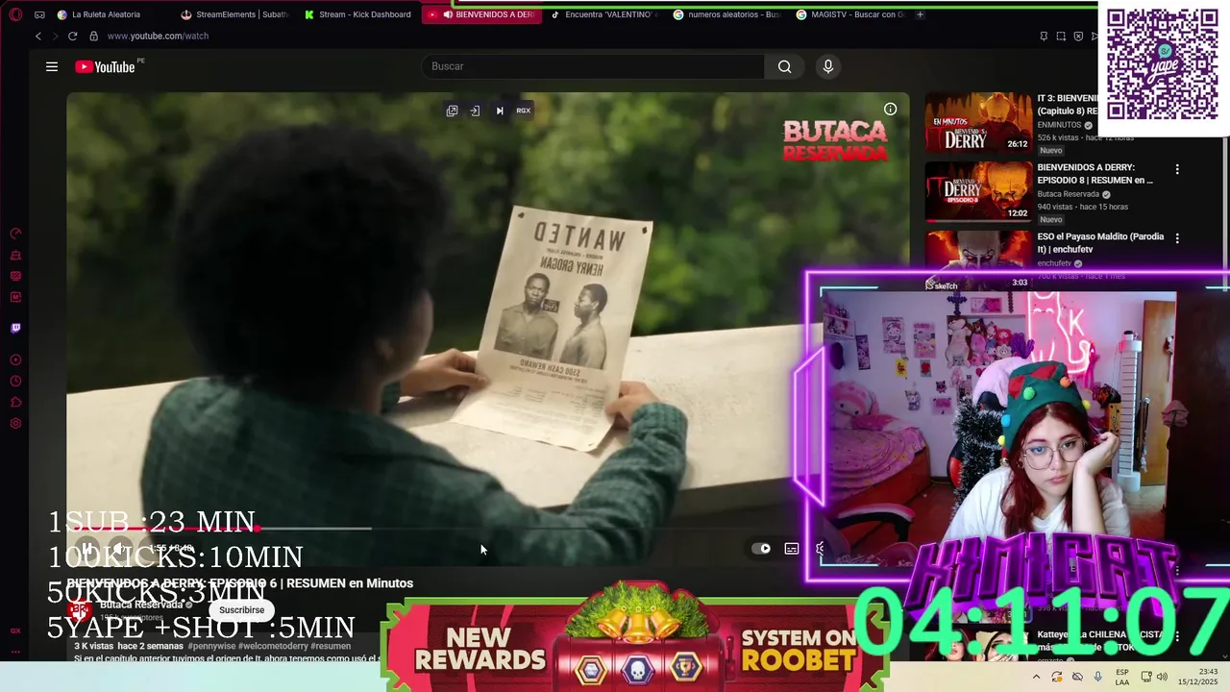The width and height of the screenshot is (1230, 692).
Task: Click the Butaca Reservada video watermark
Action: click(x=834, y=140)
